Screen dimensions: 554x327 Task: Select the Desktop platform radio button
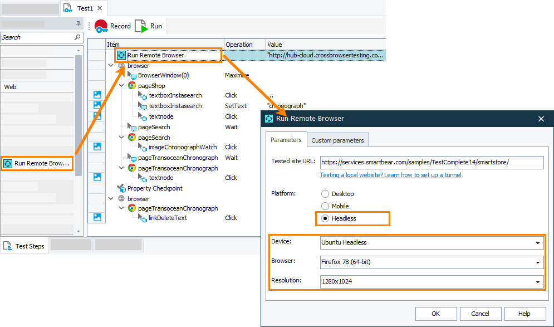tap(325, 194)
